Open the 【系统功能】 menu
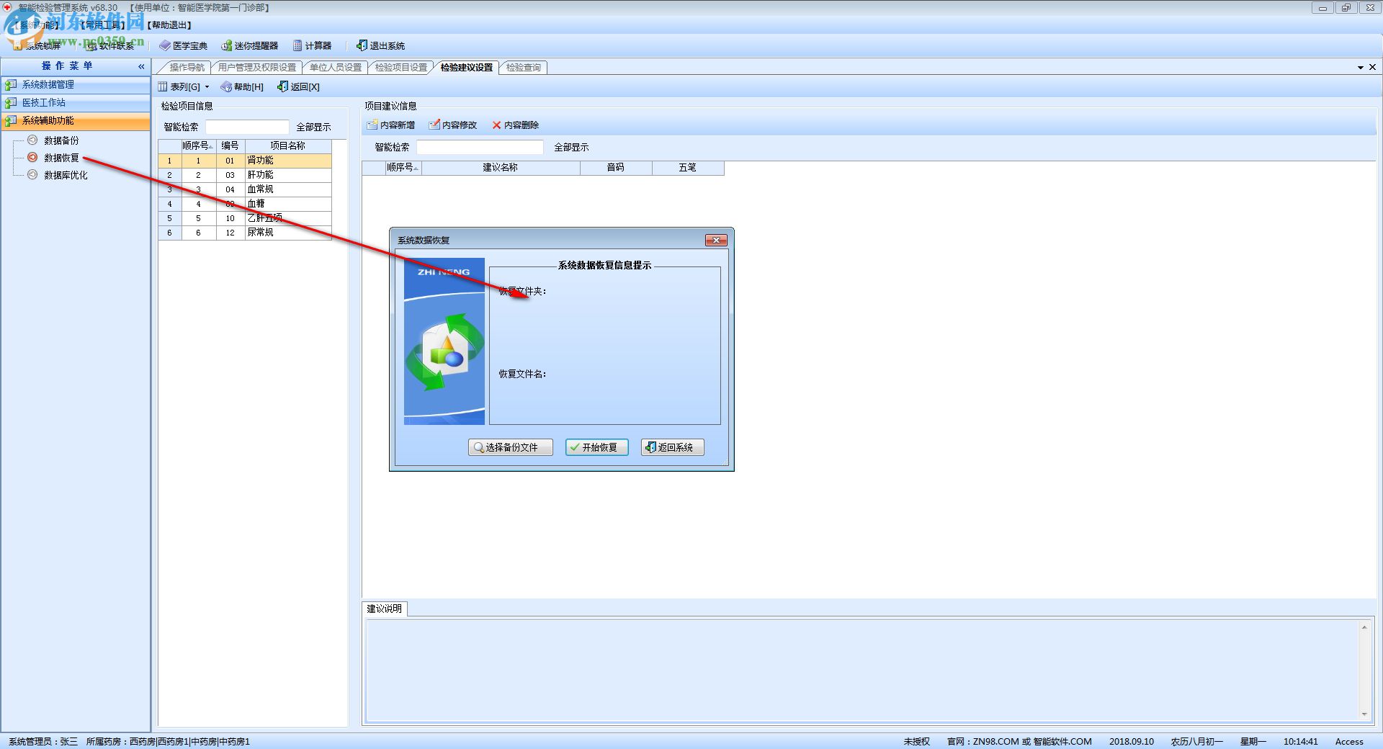Viewport: 1383px width, 749px height. [x=37, y=25]
